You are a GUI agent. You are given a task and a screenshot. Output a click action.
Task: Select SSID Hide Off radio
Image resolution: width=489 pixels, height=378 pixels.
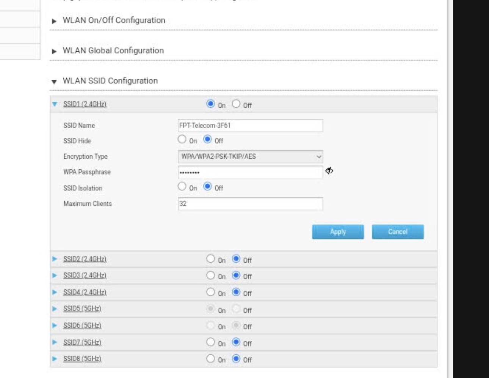(207, 139)
